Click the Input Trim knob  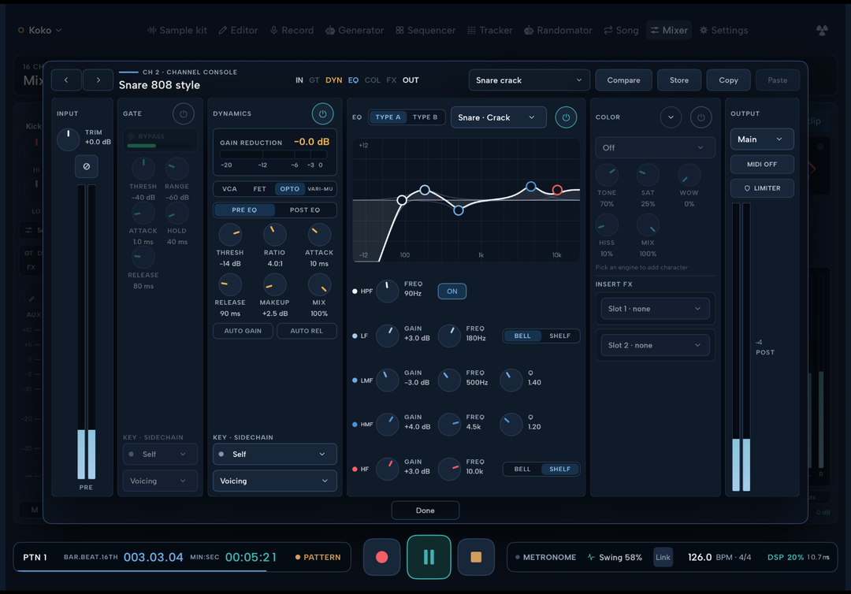click(x=68, y=139)
